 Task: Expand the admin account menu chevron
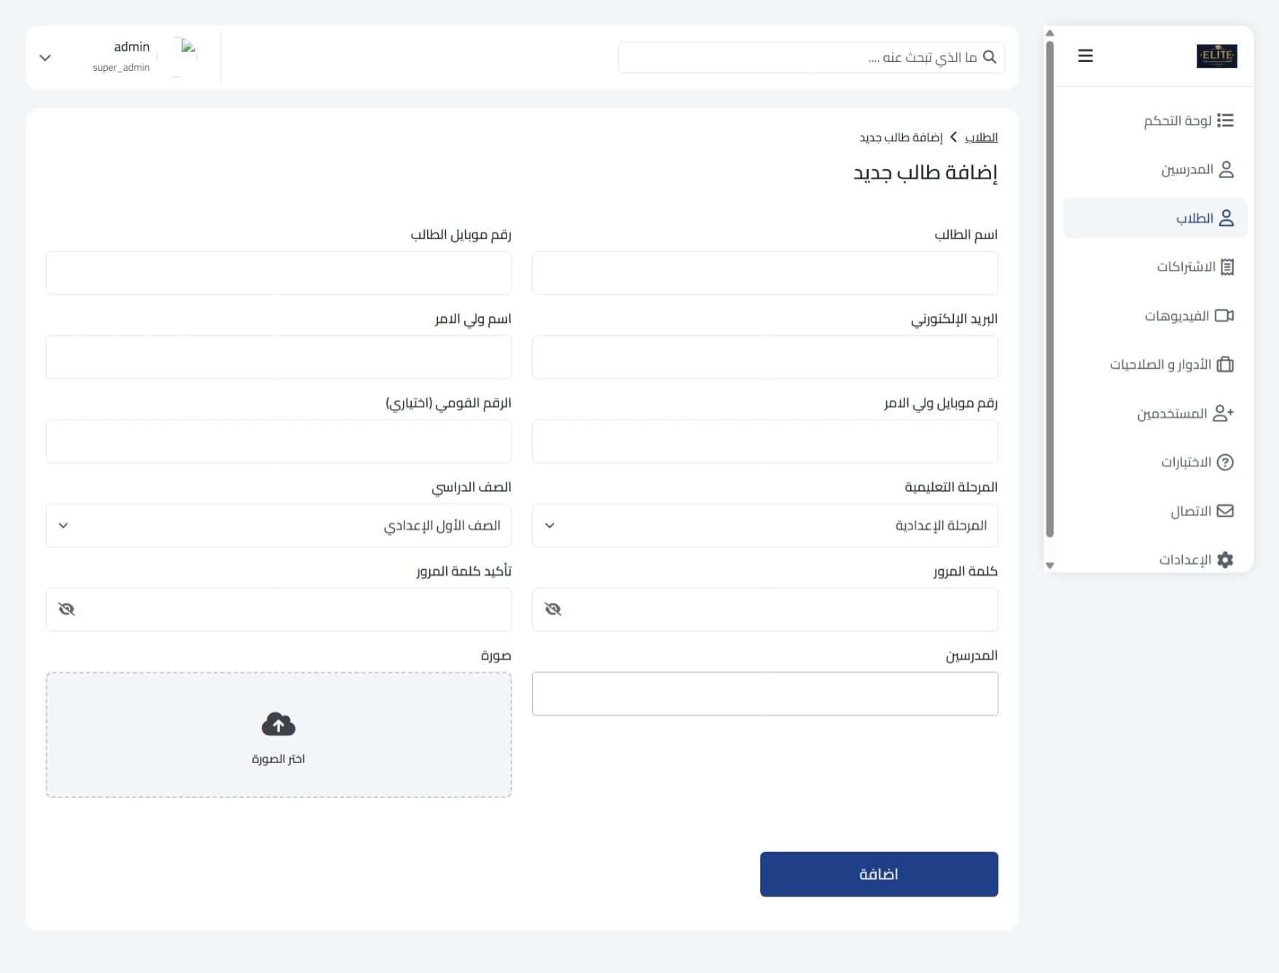click(x=45, y=56)
